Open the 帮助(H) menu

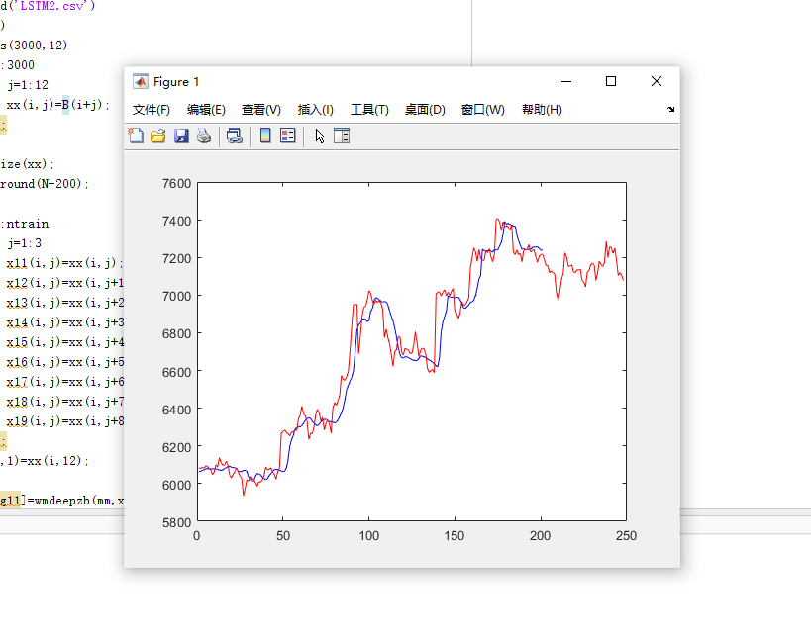point(542,110)
